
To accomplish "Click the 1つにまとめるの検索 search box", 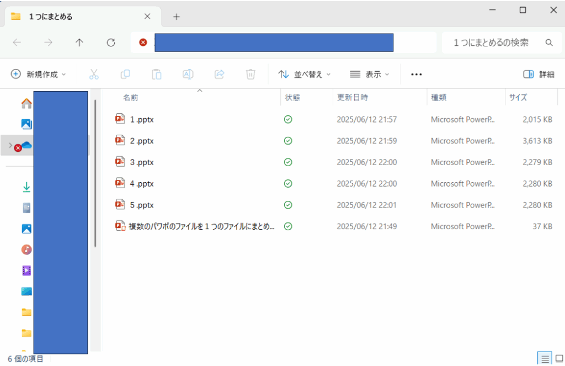I will click(x=491, y=43).
